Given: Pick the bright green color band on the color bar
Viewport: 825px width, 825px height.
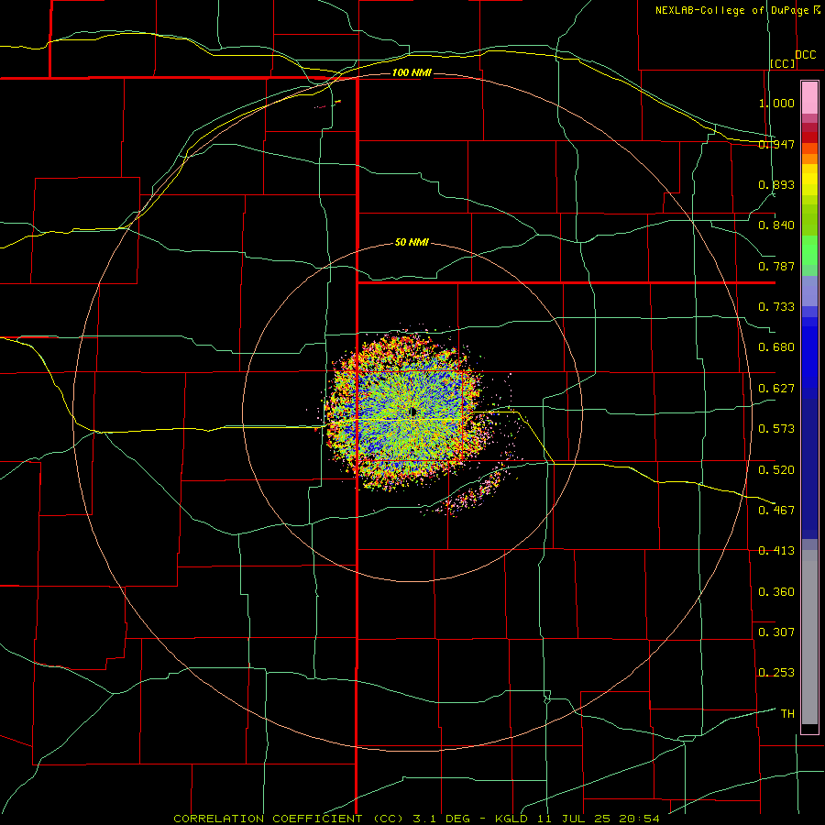Looking at the screenshot, I should [809, 250].
